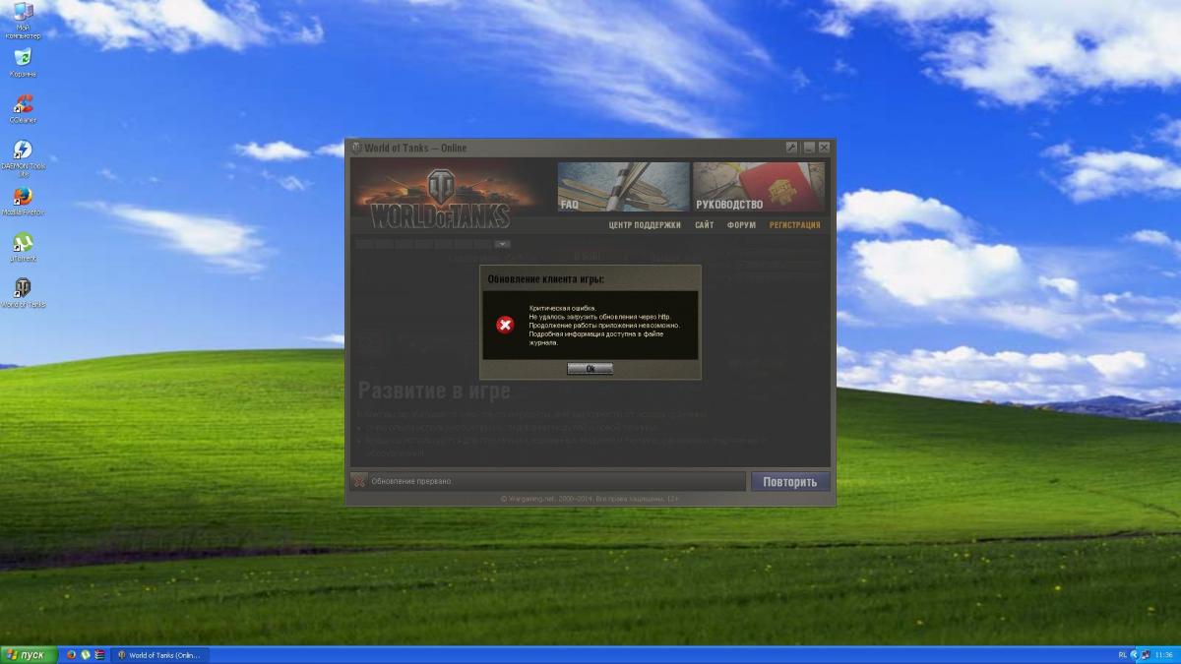Open the пуск start menu
1181x664 pixels.
click(27, 655)
